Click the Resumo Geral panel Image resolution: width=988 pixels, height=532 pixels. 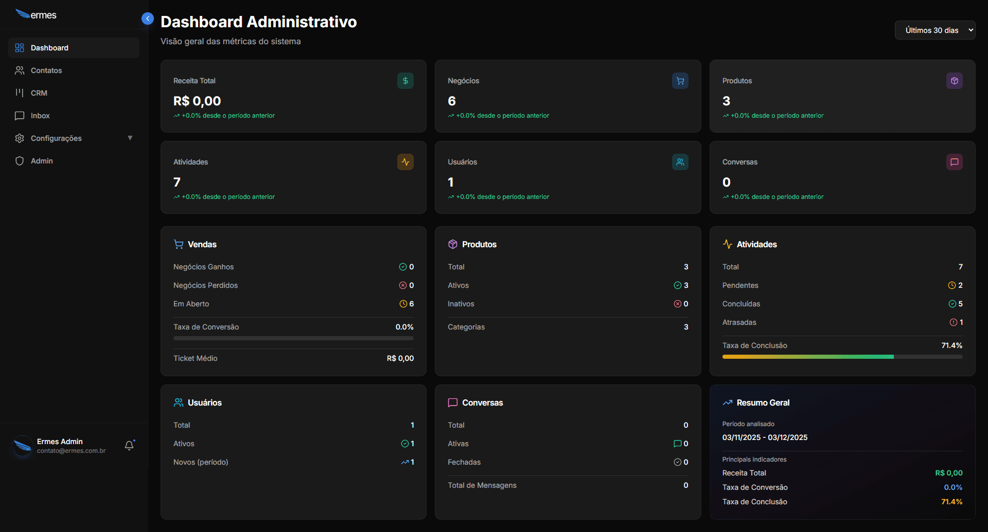click(842, 452)
